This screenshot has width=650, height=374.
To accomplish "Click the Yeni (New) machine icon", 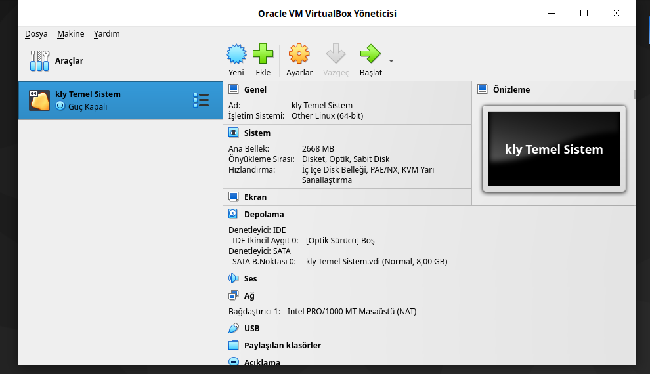I will coord(236,54).
